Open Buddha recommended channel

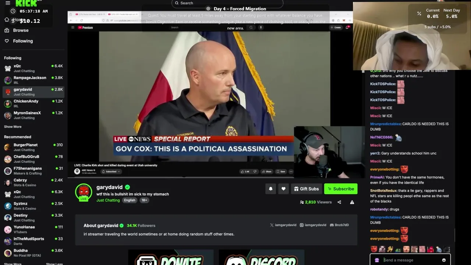[x=33, y=253]
